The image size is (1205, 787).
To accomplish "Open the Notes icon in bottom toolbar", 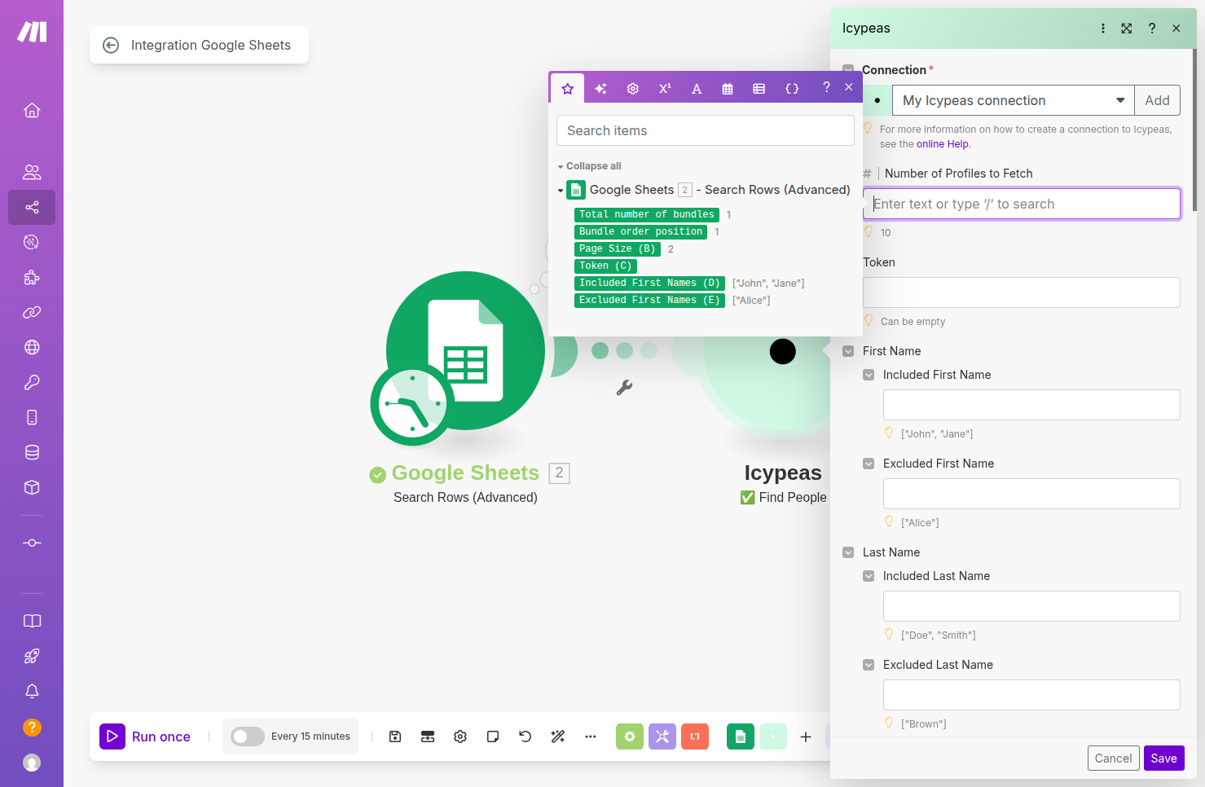I will click(x=493, y=736).
